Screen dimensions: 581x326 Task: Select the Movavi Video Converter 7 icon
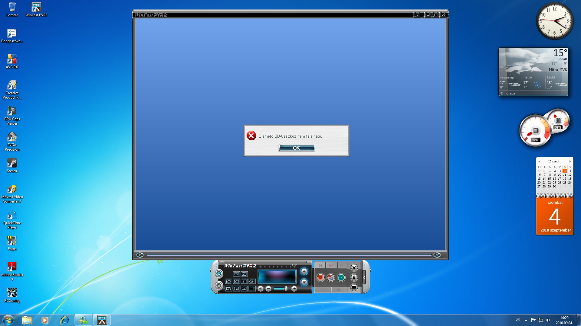tap(12, 193)
